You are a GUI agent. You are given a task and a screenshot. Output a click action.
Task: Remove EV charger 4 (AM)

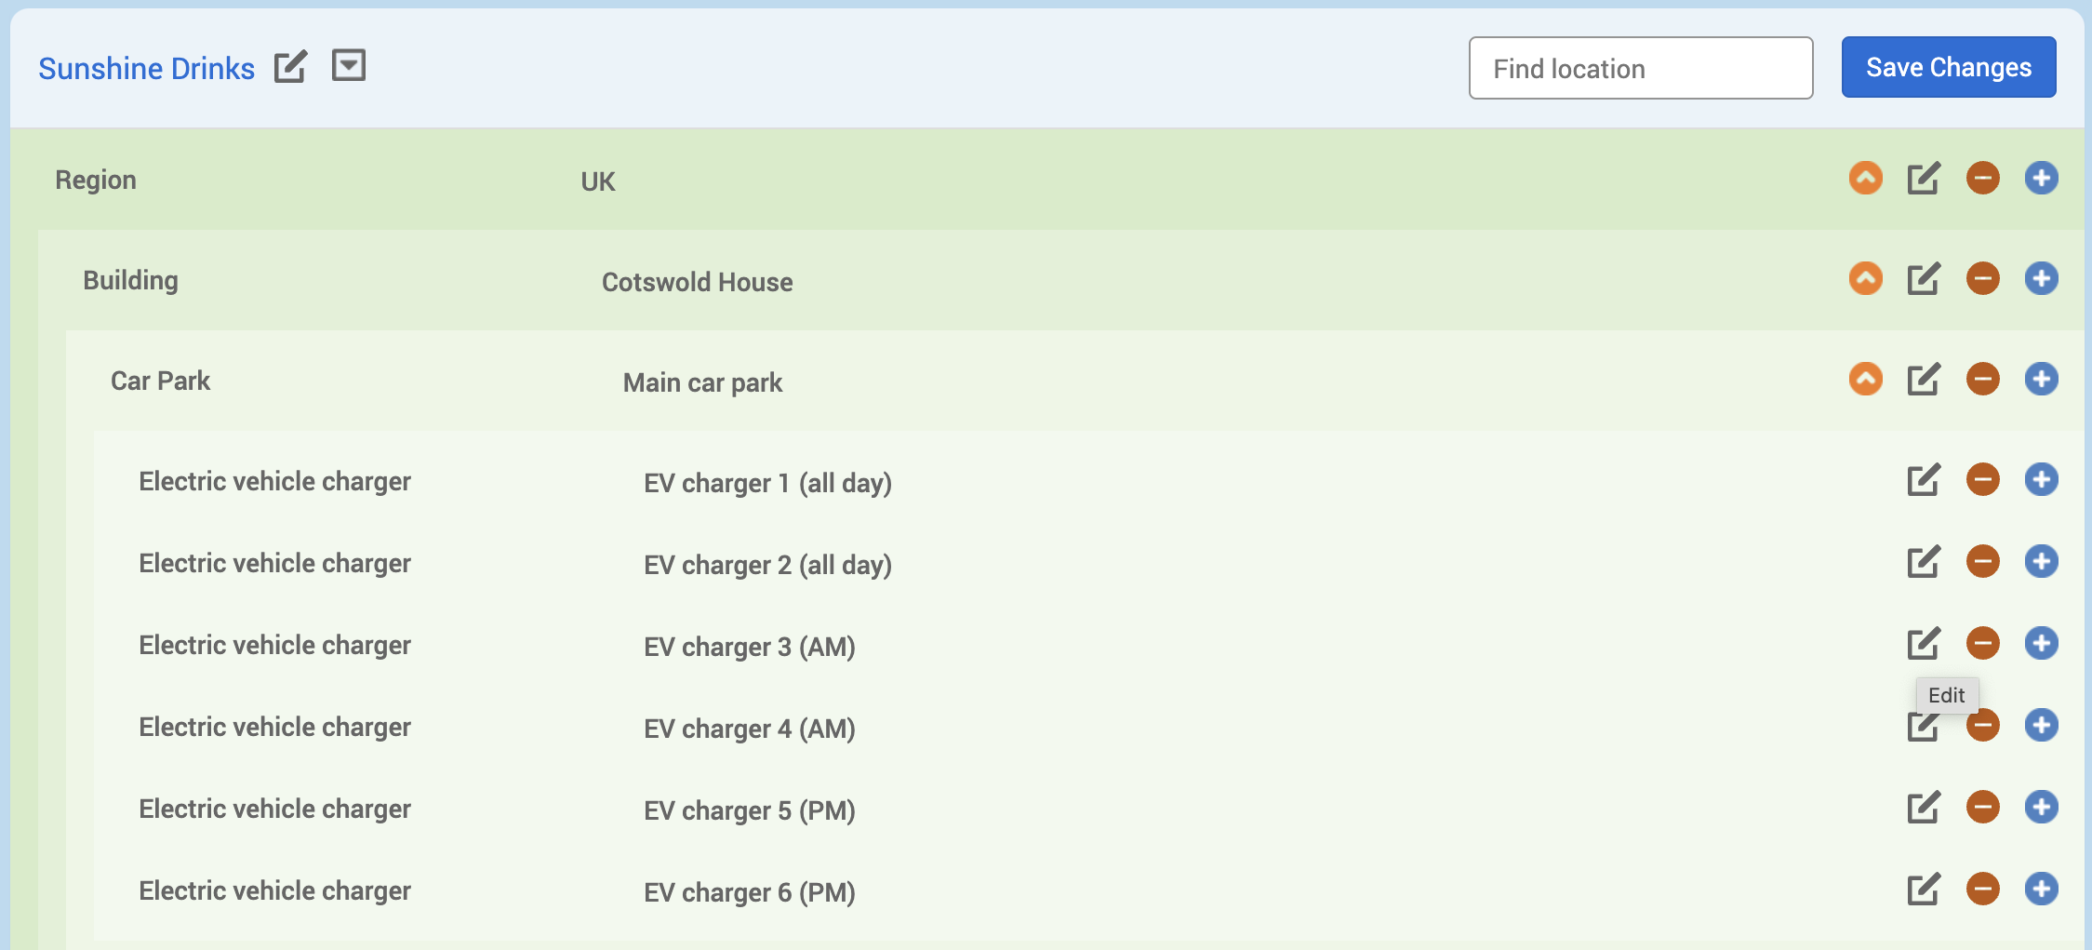[x=1982, y=725]
